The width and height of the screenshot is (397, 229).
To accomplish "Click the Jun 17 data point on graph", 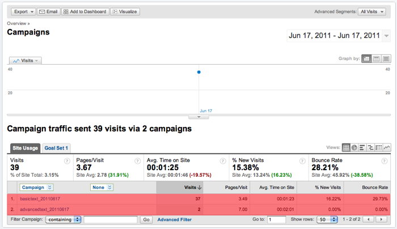I will point(198,72).
